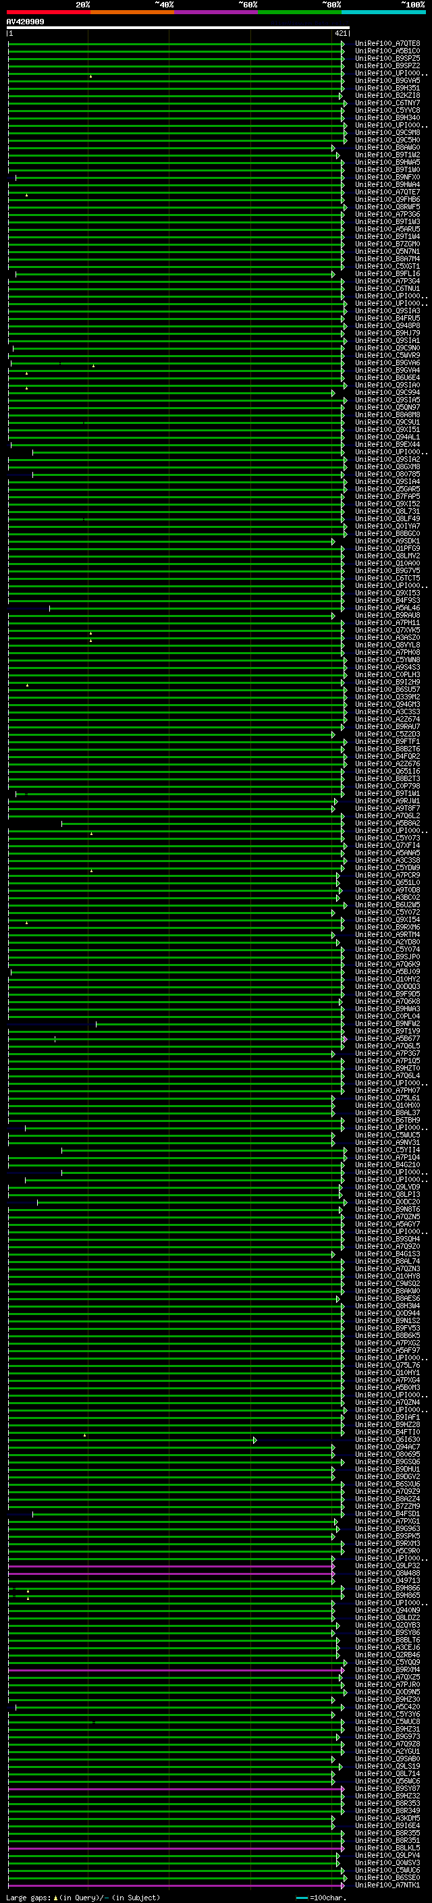The width and height of the screenshot is (432, 1903).
Task: Select the UniRef100_A7QTE7 hit label
Action: (387, 193)
